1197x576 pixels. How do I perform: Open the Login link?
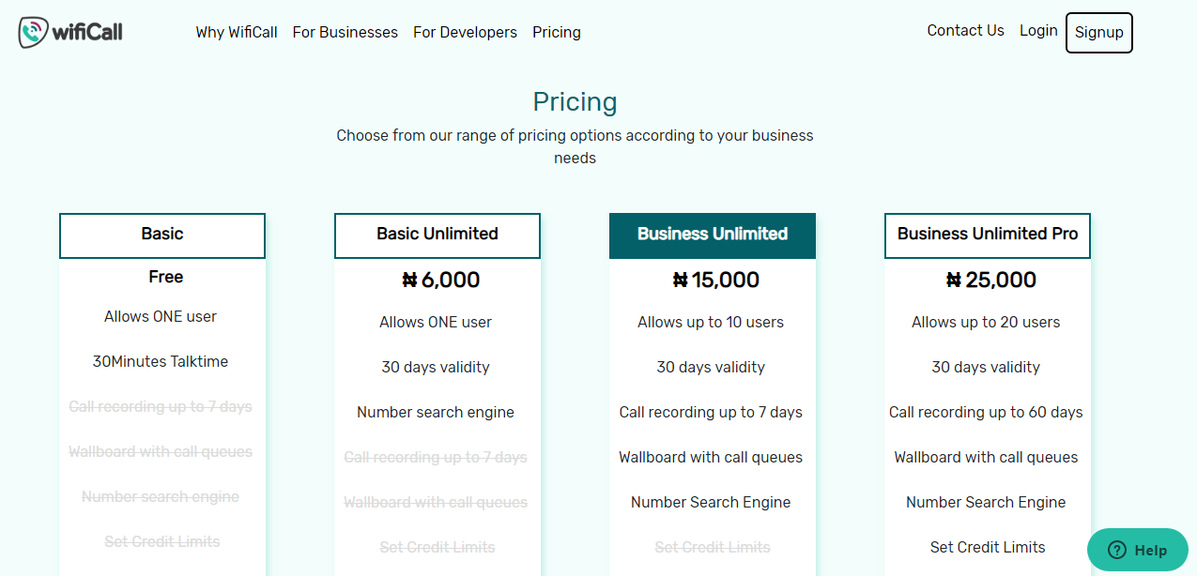(x=1038, y=30)
